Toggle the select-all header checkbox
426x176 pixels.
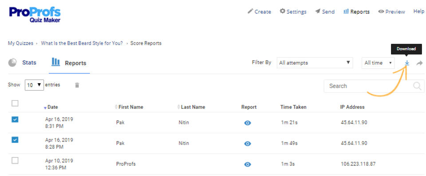click(x=15, y=103)
